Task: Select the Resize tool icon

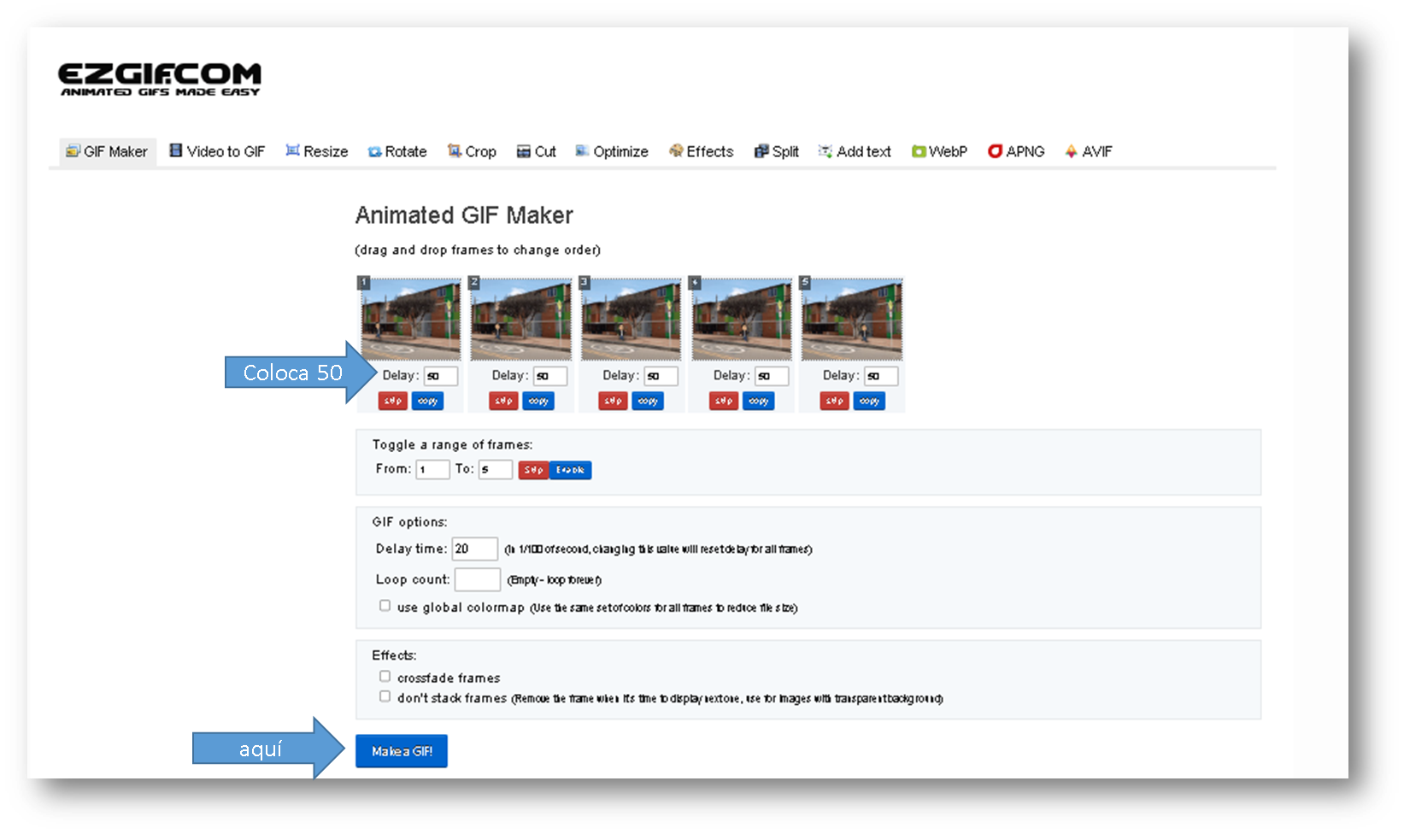Action: 292,150
